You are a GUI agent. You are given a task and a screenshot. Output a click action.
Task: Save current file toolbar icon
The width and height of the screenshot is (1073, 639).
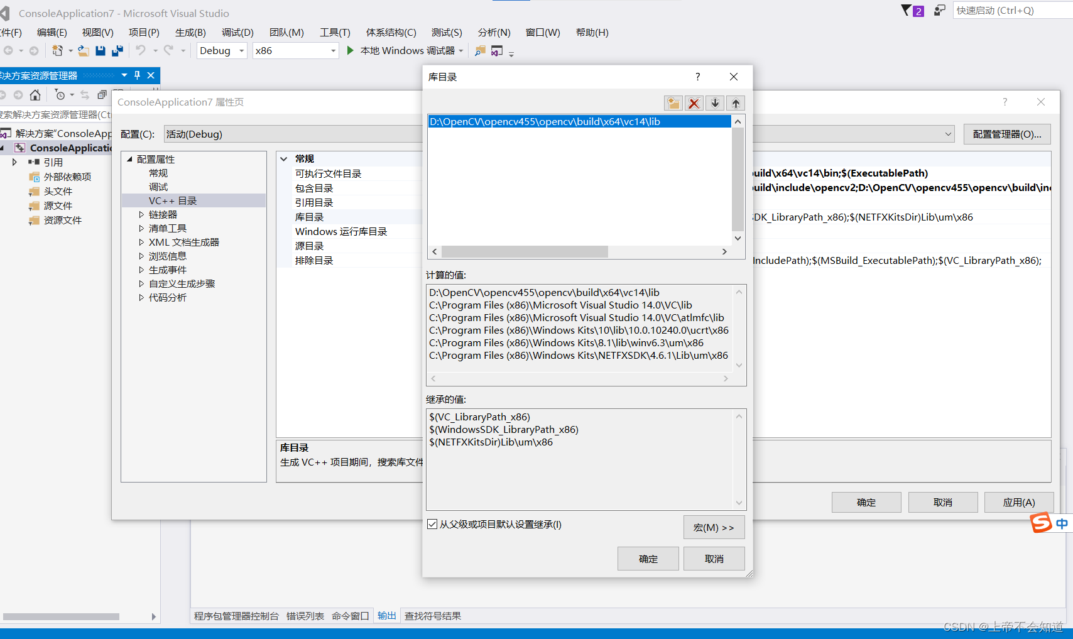click(101, 51)
